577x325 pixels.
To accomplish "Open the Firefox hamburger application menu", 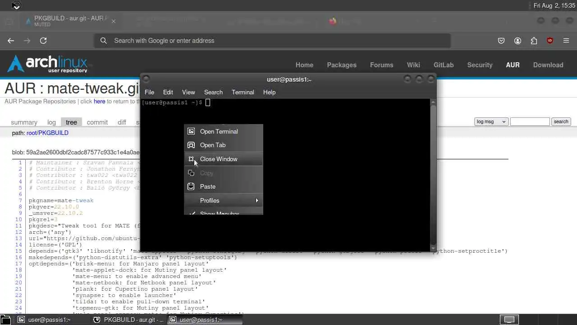I will coord(566,41).
